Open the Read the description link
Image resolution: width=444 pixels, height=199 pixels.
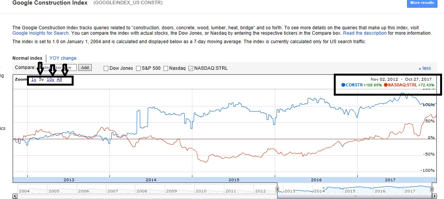[x=365, y=33]
